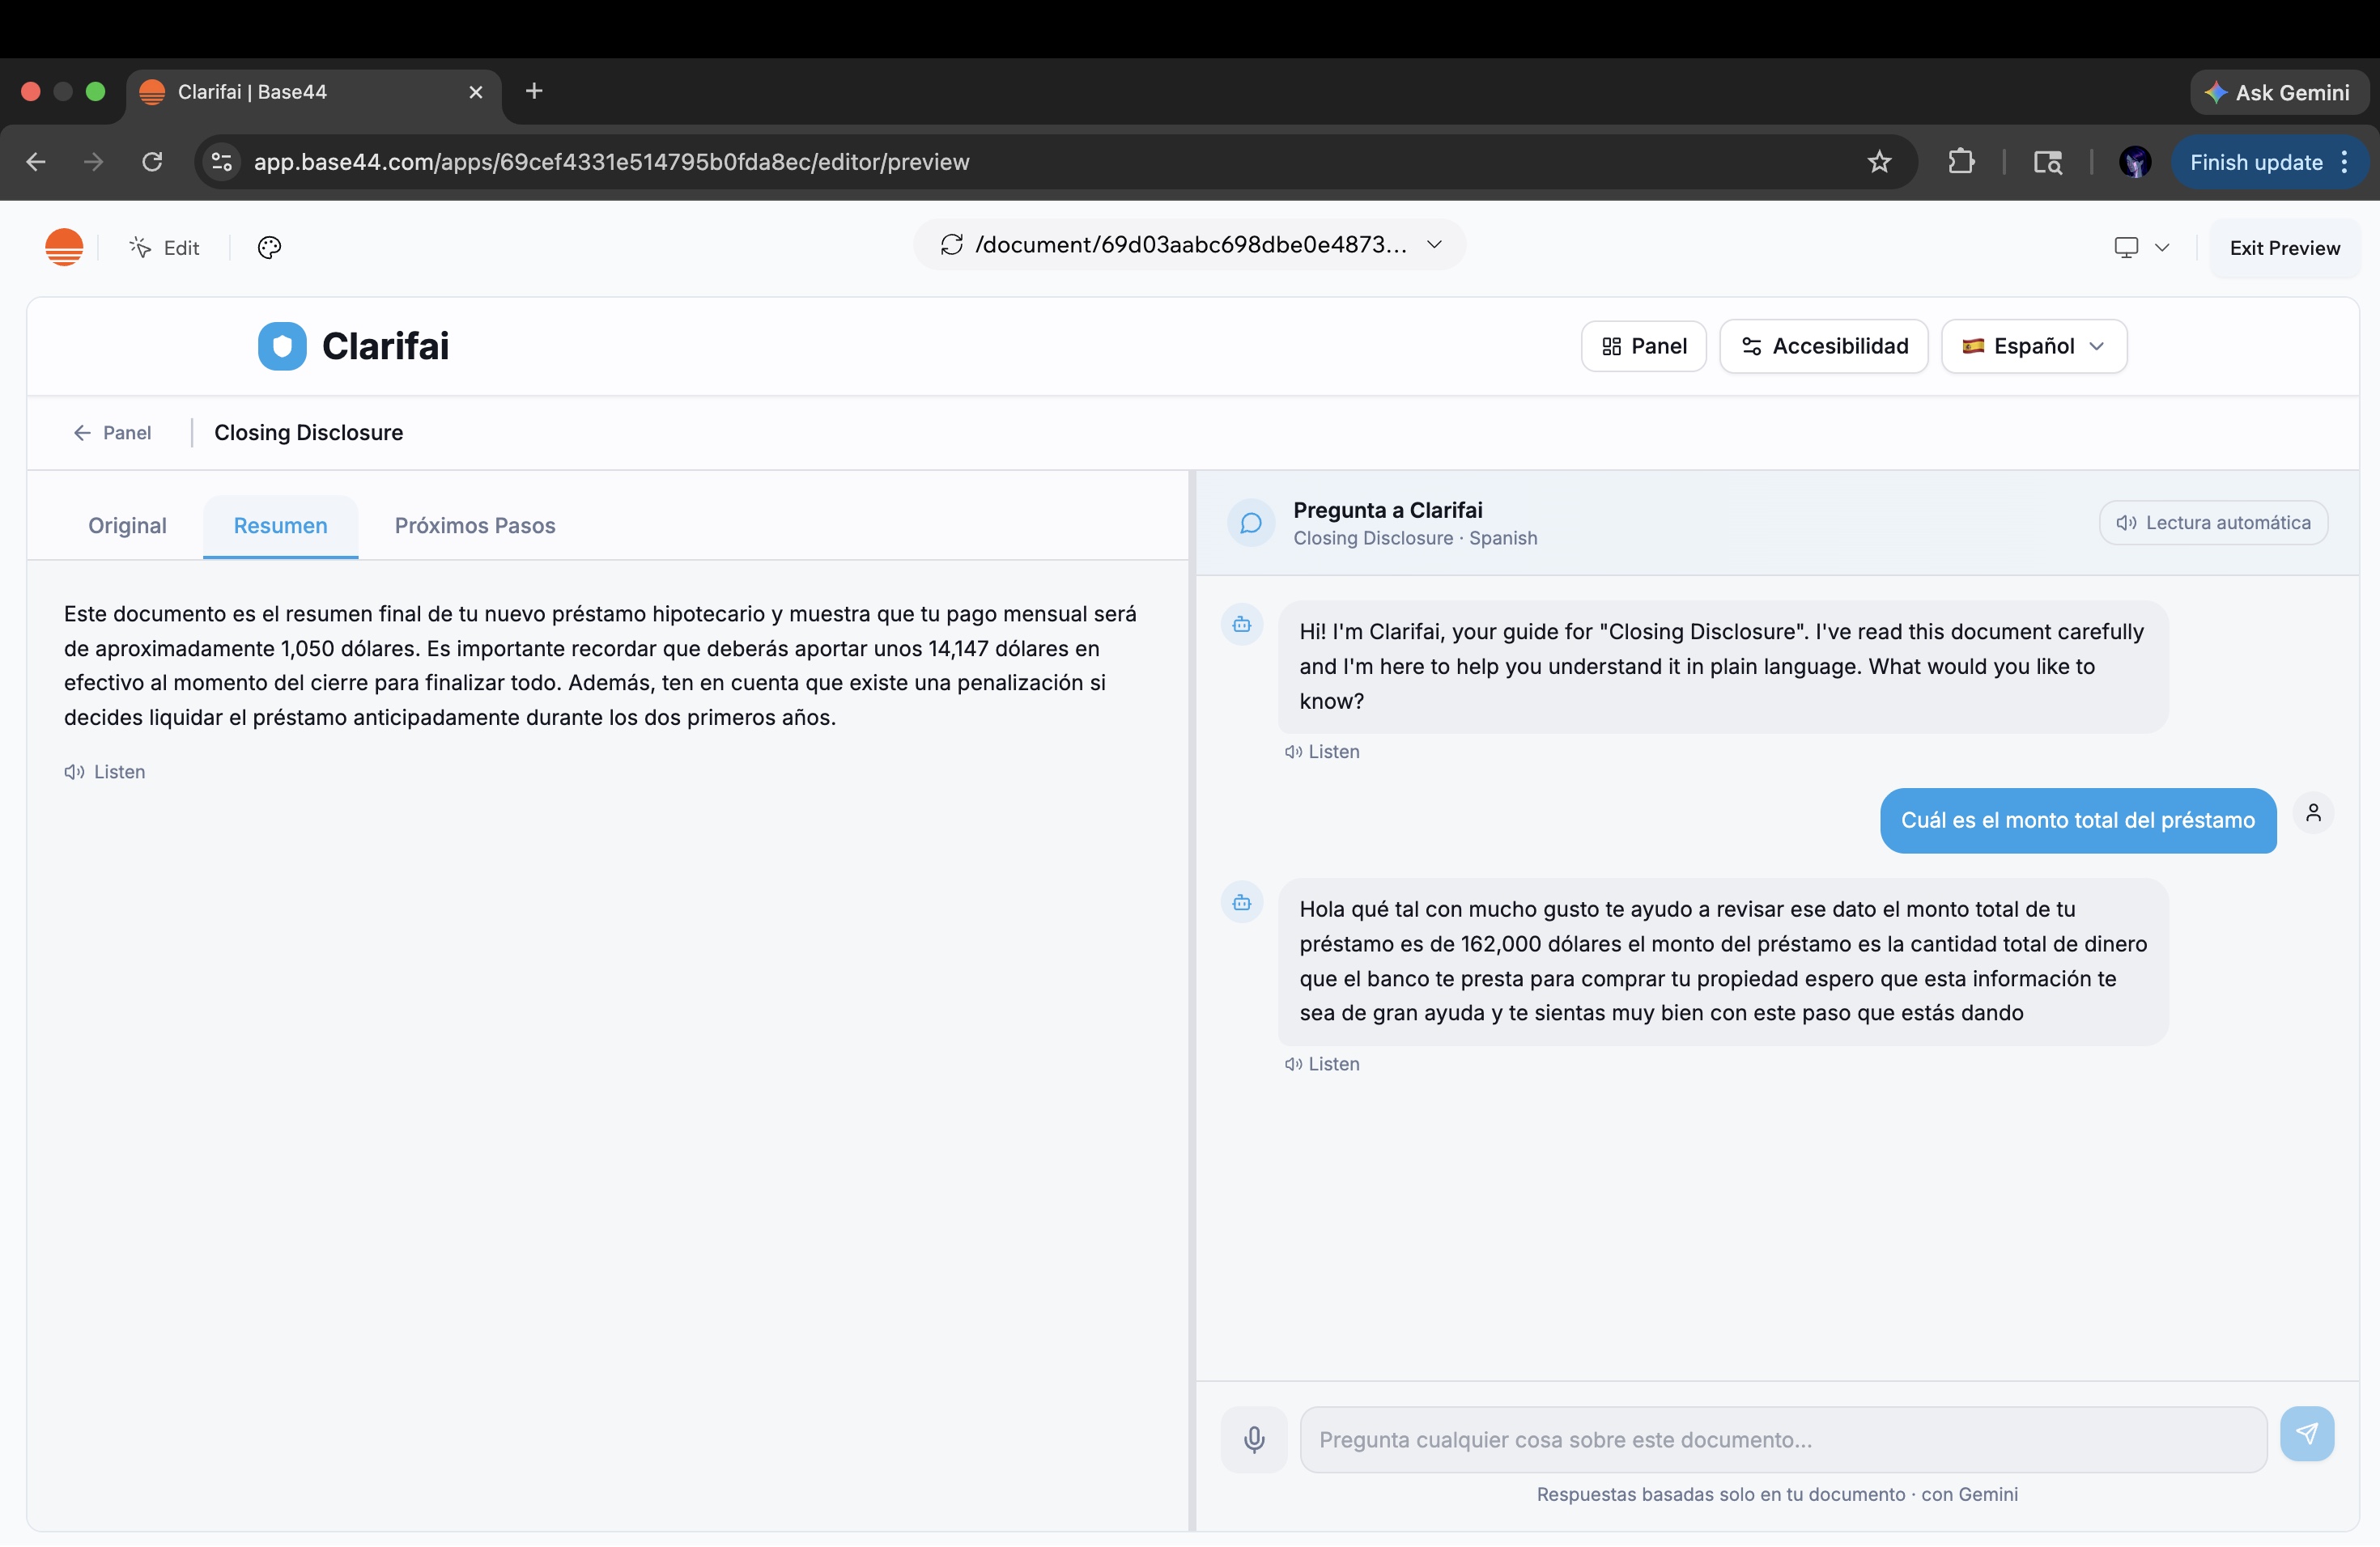Open the theme palette icon
This screenshot has height=1547, width=2380.
click(269, 247)
